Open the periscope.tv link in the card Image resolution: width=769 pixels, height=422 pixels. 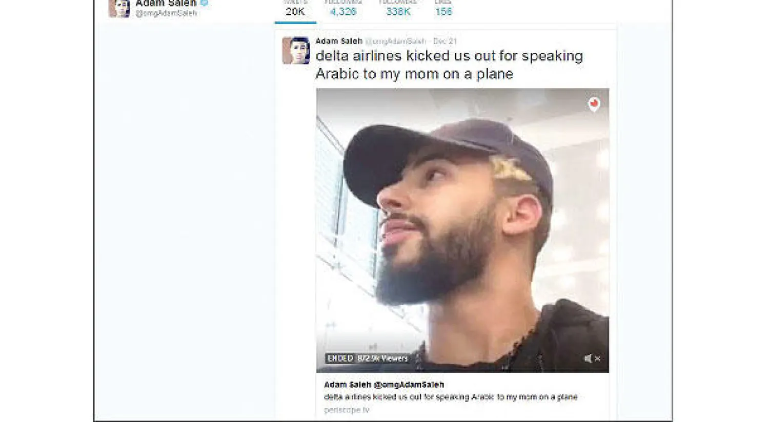point(347,410)
